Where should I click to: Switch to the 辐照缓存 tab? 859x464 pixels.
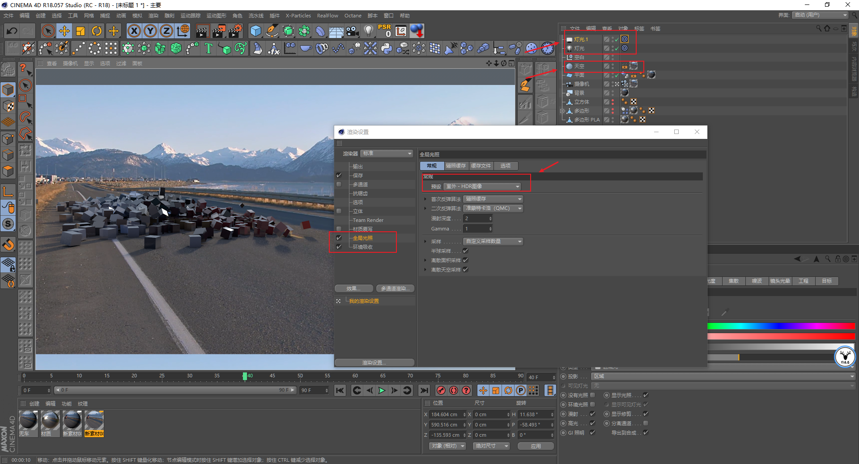pyautogui.click(x=455, y=166)
